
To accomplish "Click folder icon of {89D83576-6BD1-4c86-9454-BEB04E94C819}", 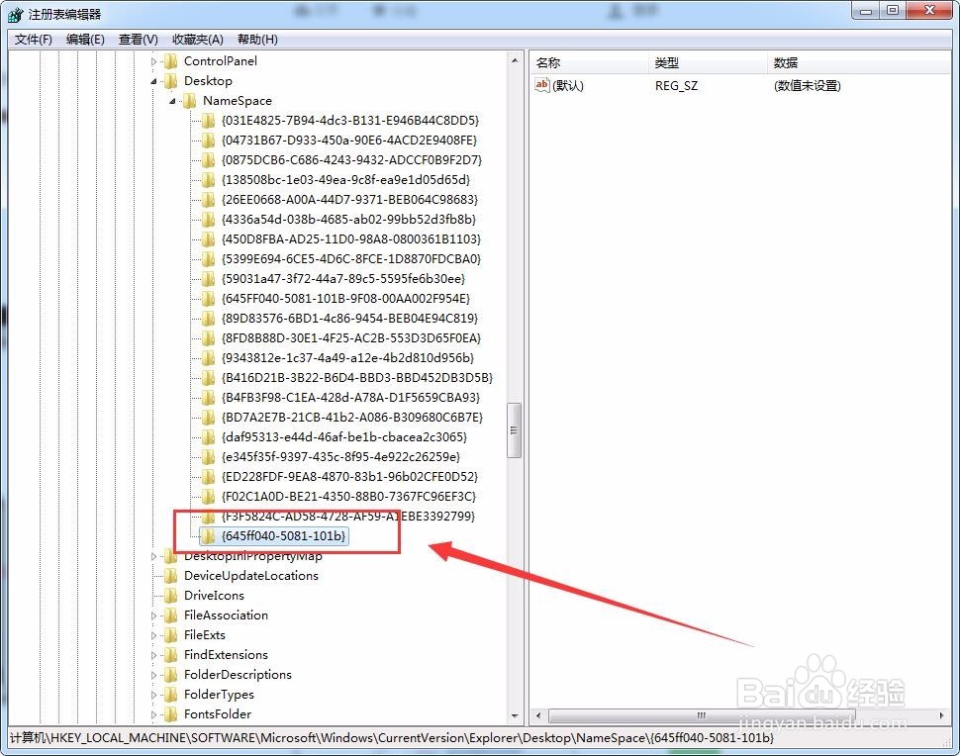I will pyautogui.click(x=209, y=319).
